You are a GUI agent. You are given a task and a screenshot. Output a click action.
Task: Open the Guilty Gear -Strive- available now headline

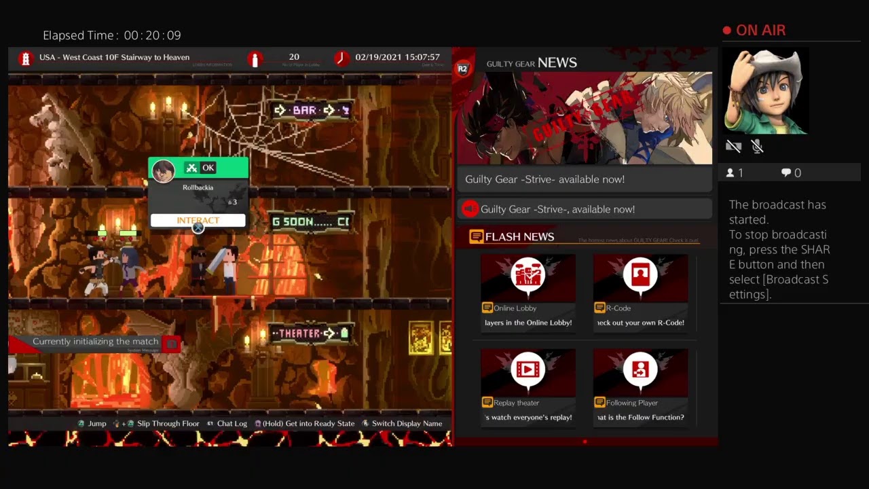[x=585, y=179]
